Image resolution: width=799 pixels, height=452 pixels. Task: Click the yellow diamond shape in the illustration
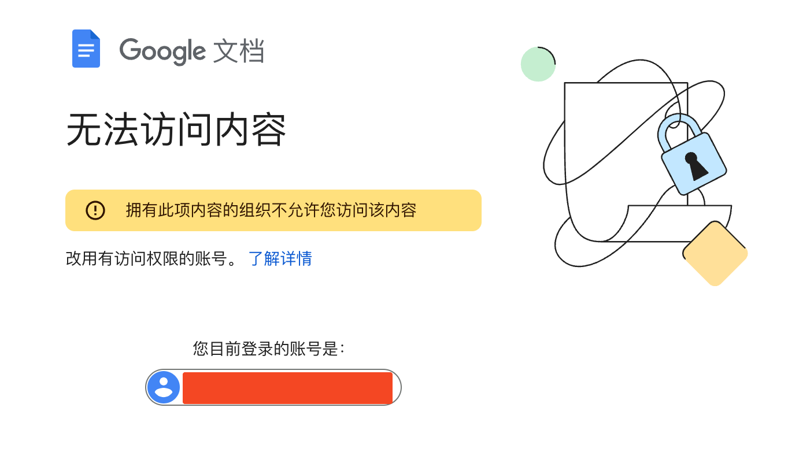coord(715,253)
